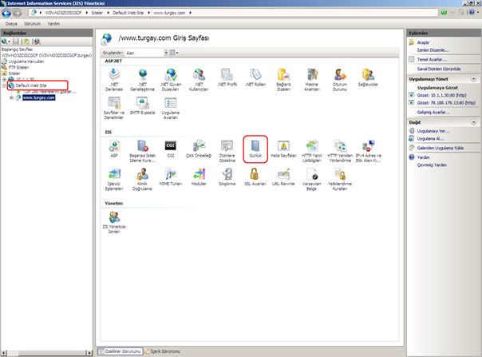This screenshot has width=482, height=357.
Task: Open the .NET Genelleştirme icon
Action: click(x=142, y=79)
